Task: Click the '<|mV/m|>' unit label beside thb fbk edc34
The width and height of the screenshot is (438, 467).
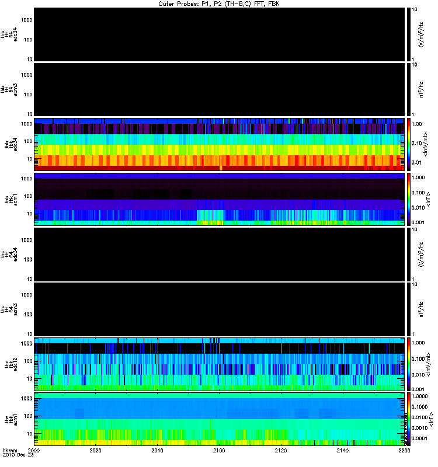Action: click(425, 144)
